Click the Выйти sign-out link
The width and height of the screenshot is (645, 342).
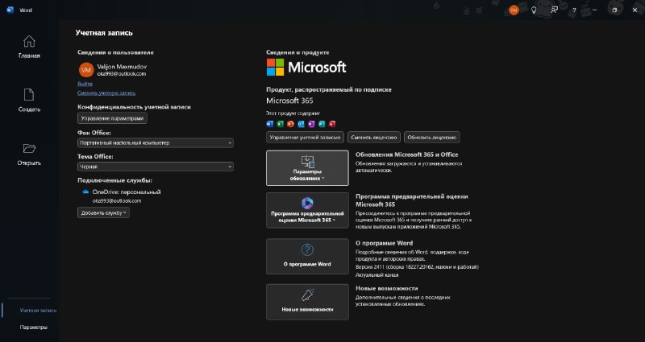click(x=85, y=84)
